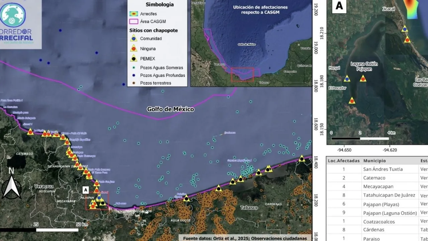Image resolution: width=428 pixels, height=241 pixels.
Task: Click the PEMEX triangle icon under Sitios con chapopote
Action: (x=133, y=58)
